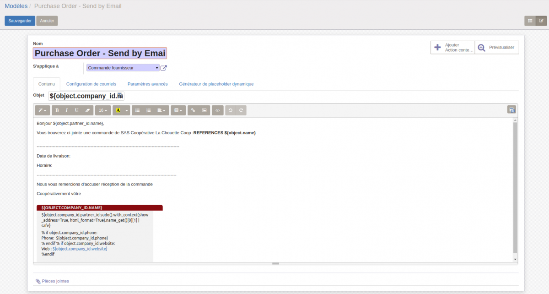549x294 pixels.
Task: Apply italic formatting
Action: coord(67,110)
